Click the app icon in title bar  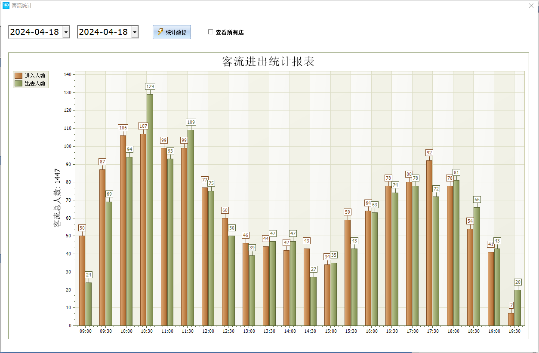pyautogui.click(x=6, y=6)
